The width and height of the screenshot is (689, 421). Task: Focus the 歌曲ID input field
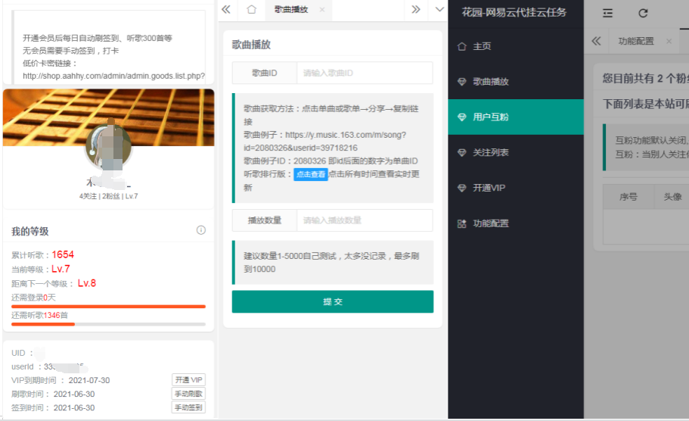click(x=364, y=73)
